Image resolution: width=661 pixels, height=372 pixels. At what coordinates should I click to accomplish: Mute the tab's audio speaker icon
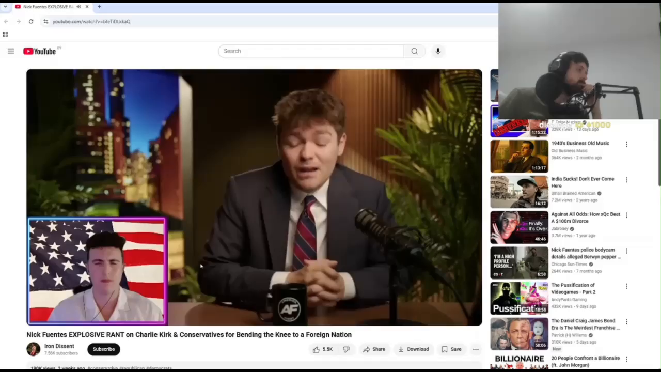pyautogui.click(x=78, y=7)
